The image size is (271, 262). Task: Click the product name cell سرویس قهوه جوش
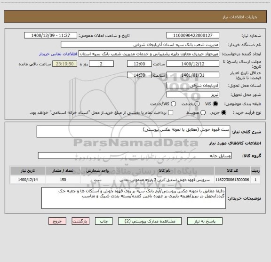click(x=165, y=180)
